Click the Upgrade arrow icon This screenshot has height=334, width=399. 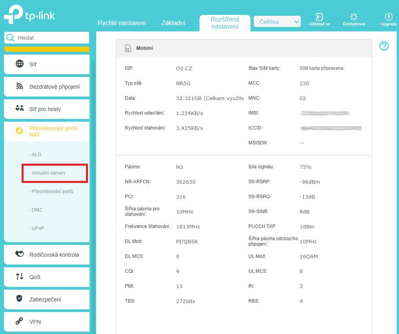pyautogui.click(x=388, y=17)
